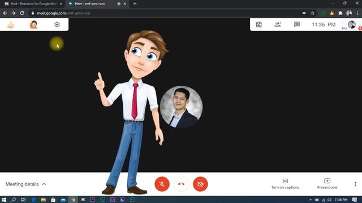This screenshot has height=203, width=362.
Task: Open Nod extension settings gear
Action: point(57,24)
